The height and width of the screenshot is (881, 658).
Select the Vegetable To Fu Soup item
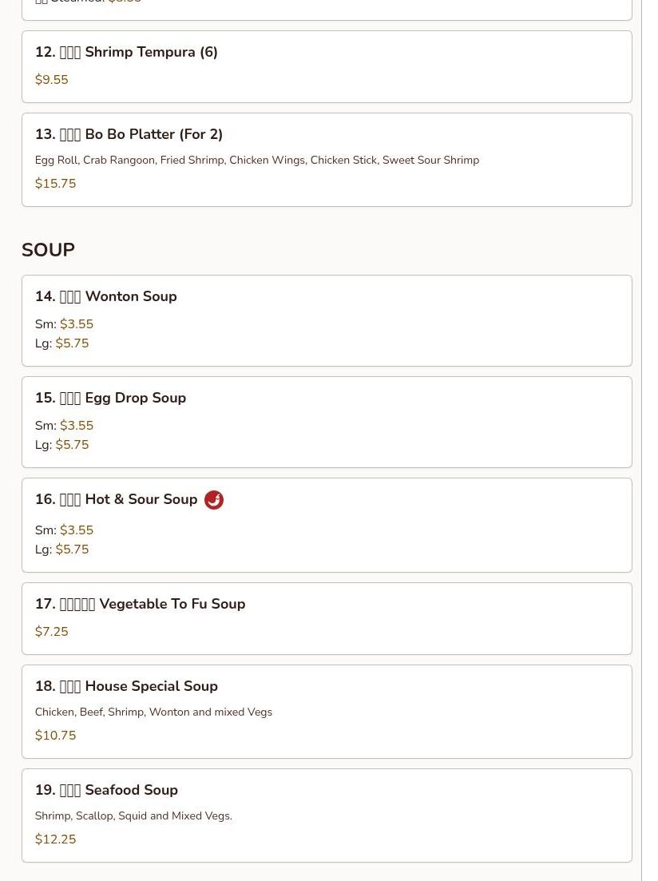[327, 618]
